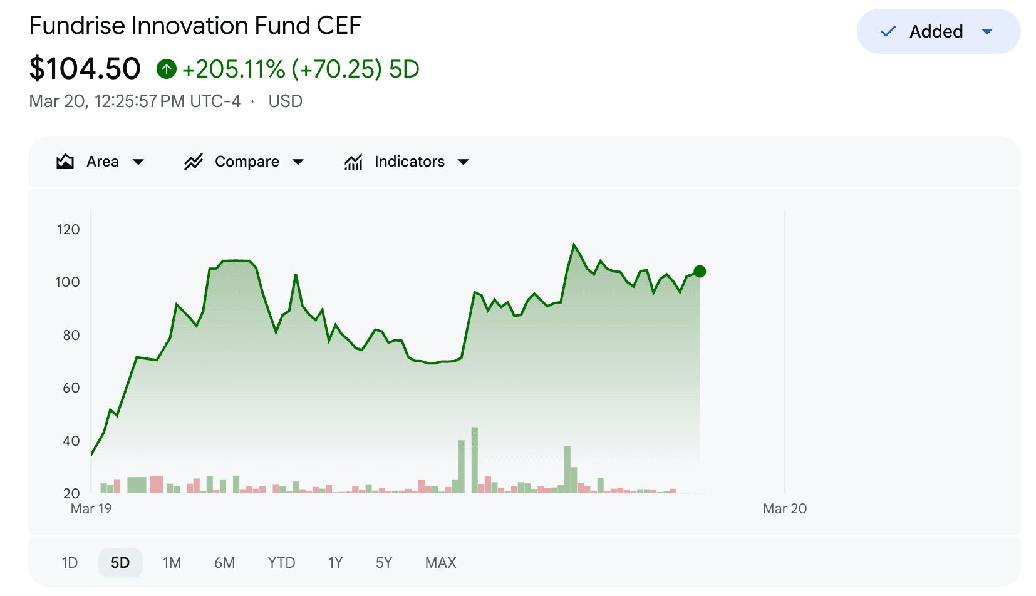
Task: Click the Compare trend-lines icon
Action: (x=194, y=162)
